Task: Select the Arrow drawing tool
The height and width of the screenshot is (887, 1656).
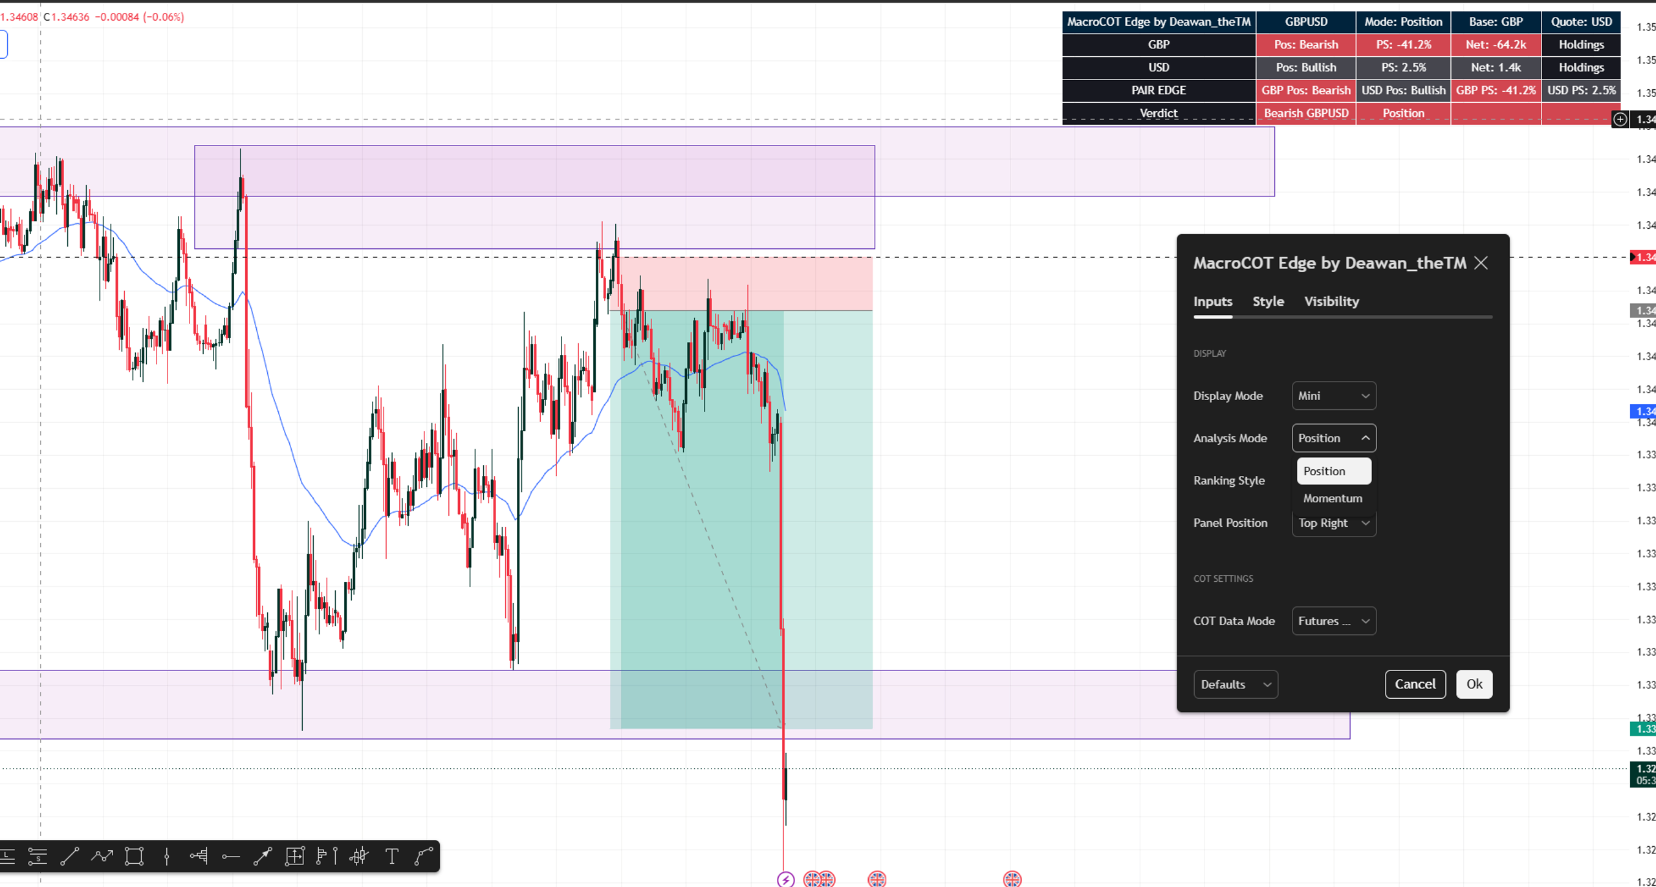Action: 263,857
